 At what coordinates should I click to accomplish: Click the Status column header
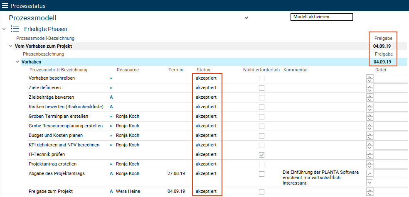203,70
